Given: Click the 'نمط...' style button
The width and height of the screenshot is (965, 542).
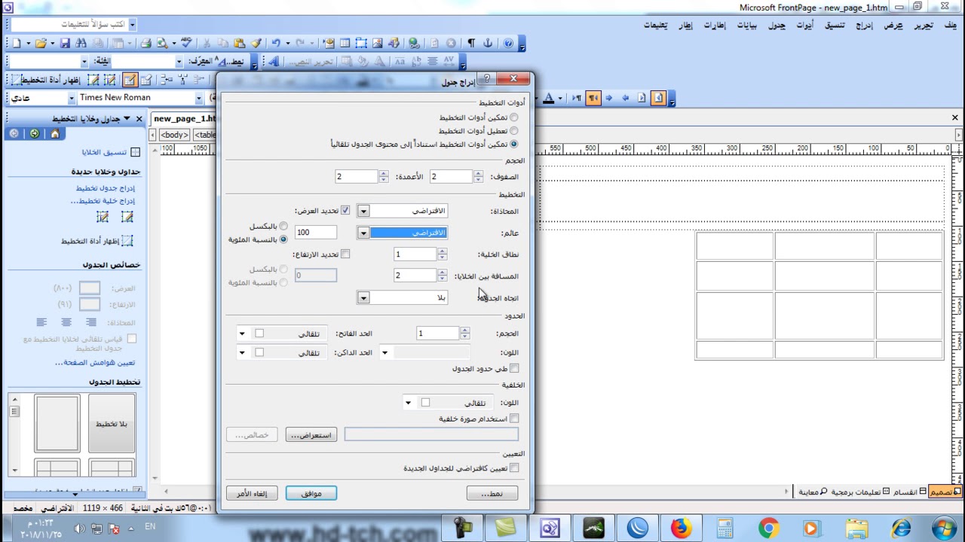Looking at the screenshot, I should point(492,494).
